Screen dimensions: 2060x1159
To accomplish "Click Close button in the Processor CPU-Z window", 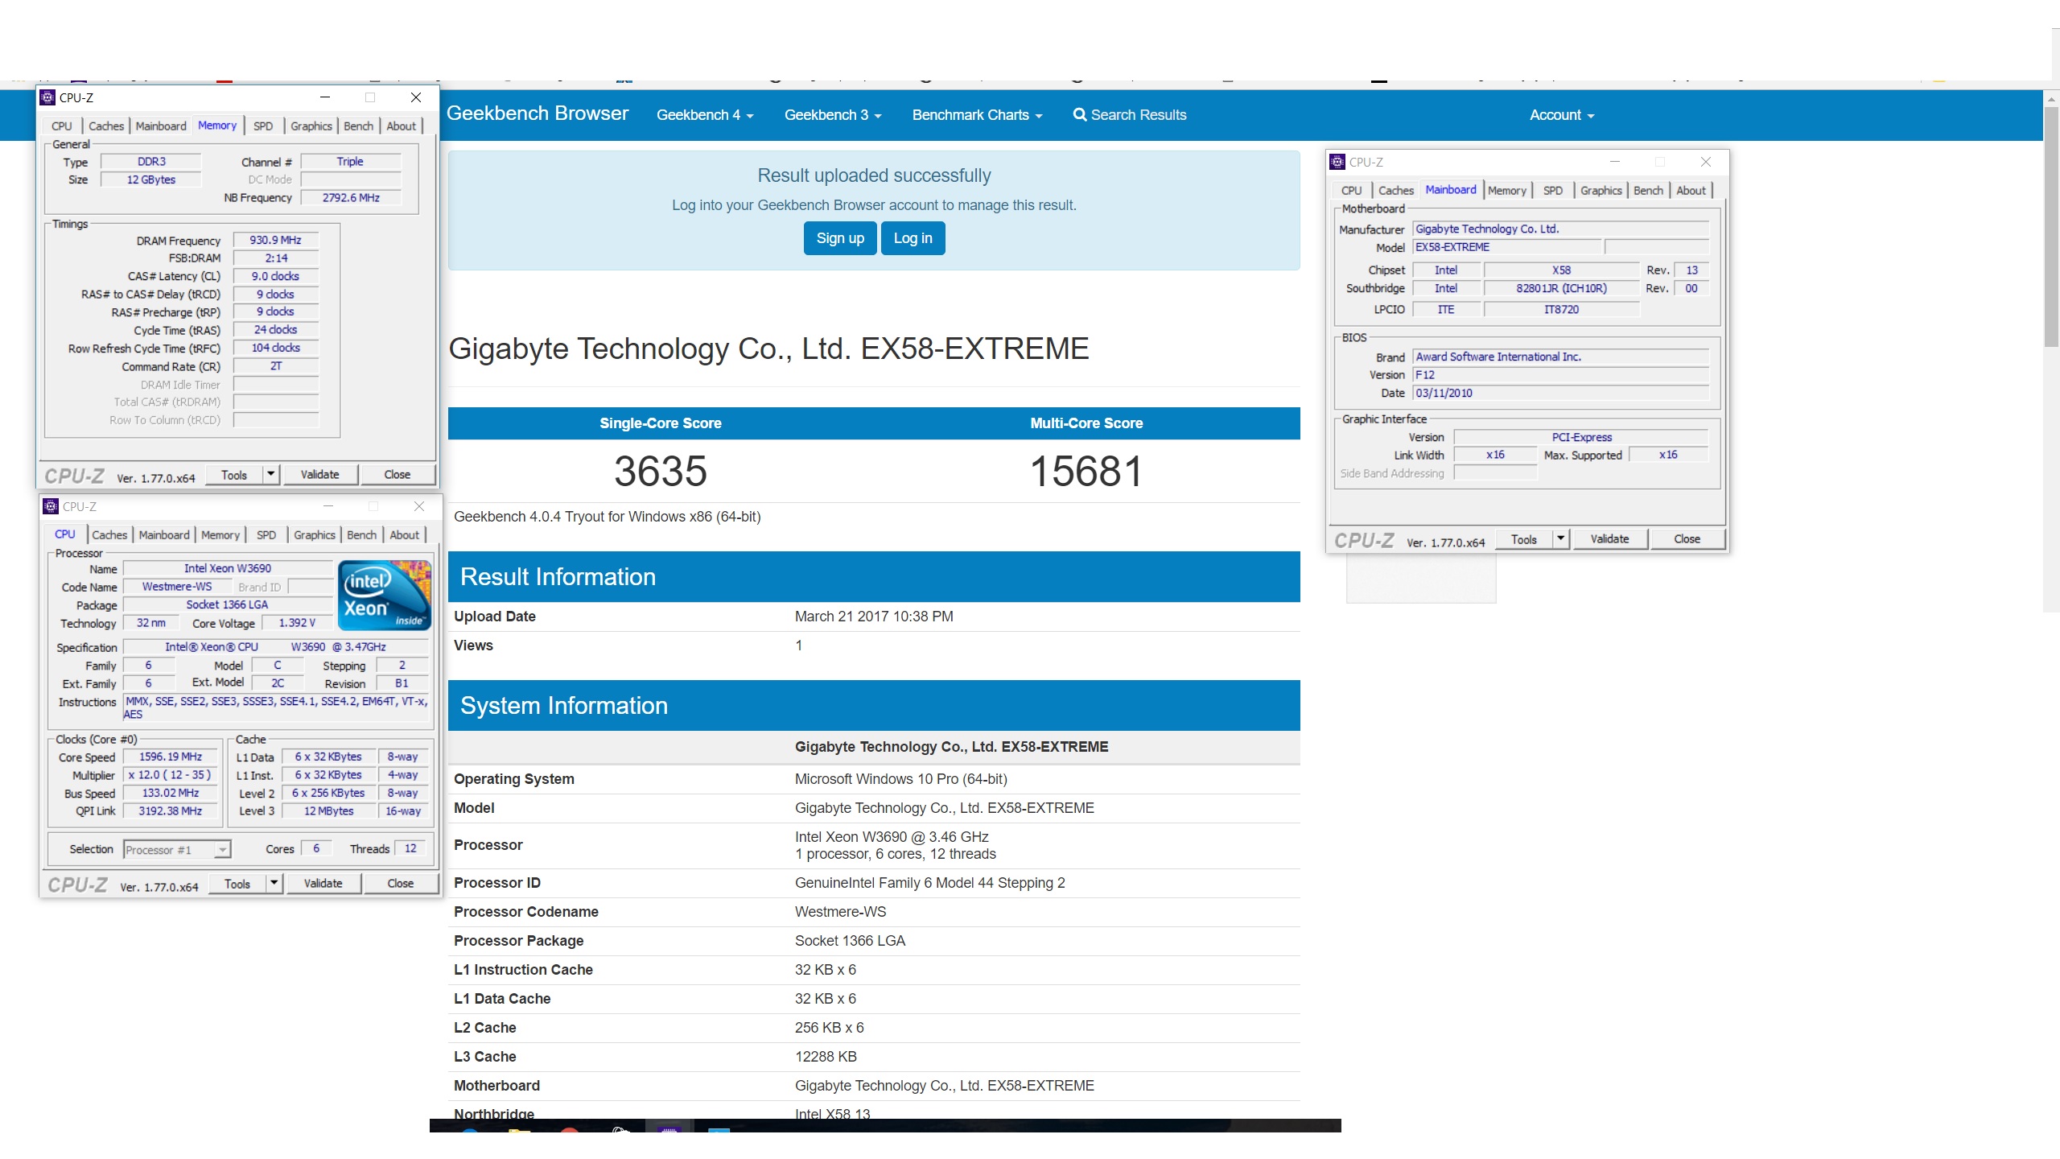I will [x=401, y=883].
